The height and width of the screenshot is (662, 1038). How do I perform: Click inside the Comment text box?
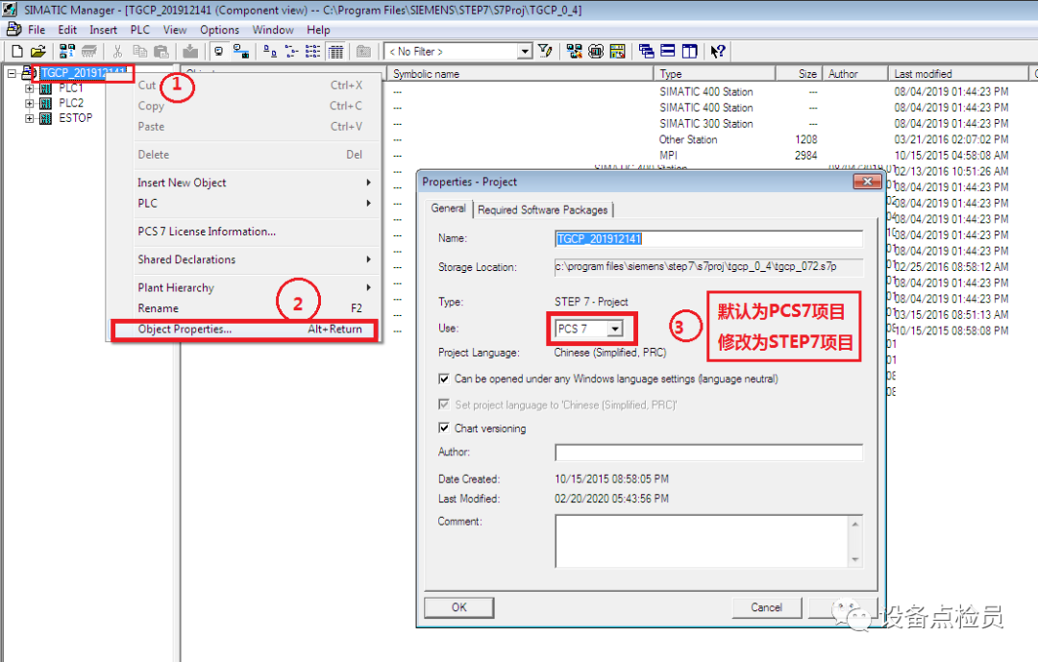(x=701, y=541)
